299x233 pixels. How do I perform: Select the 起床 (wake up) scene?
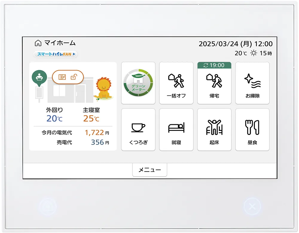(x=214, y=129)
